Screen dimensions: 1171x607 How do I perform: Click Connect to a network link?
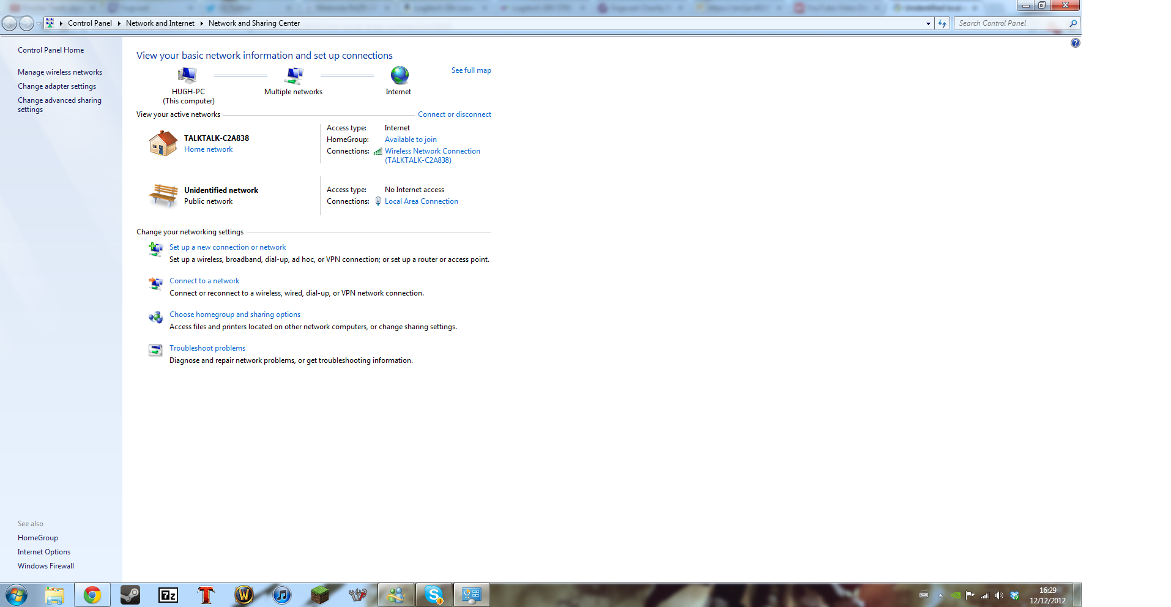(204, 281)
